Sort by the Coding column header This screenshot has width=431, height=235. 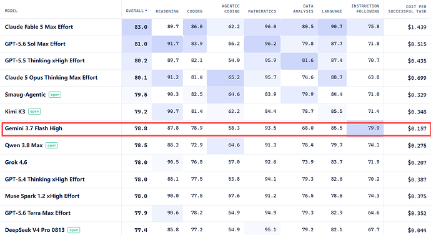pyautogui.click(x=195, y=11)
